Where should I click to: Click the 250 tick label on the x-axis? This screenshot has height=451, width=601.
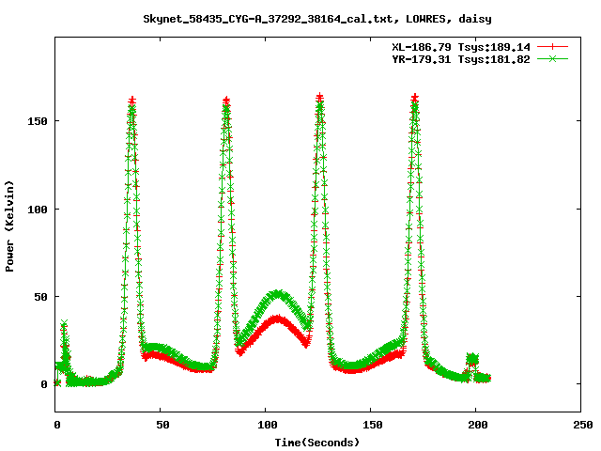[x=582, y=425]
